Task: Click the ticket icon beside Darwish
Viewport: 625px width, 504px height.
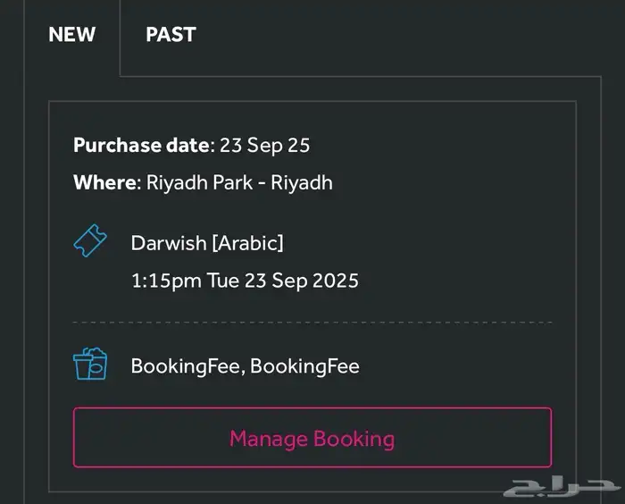Action: (90, 242)
